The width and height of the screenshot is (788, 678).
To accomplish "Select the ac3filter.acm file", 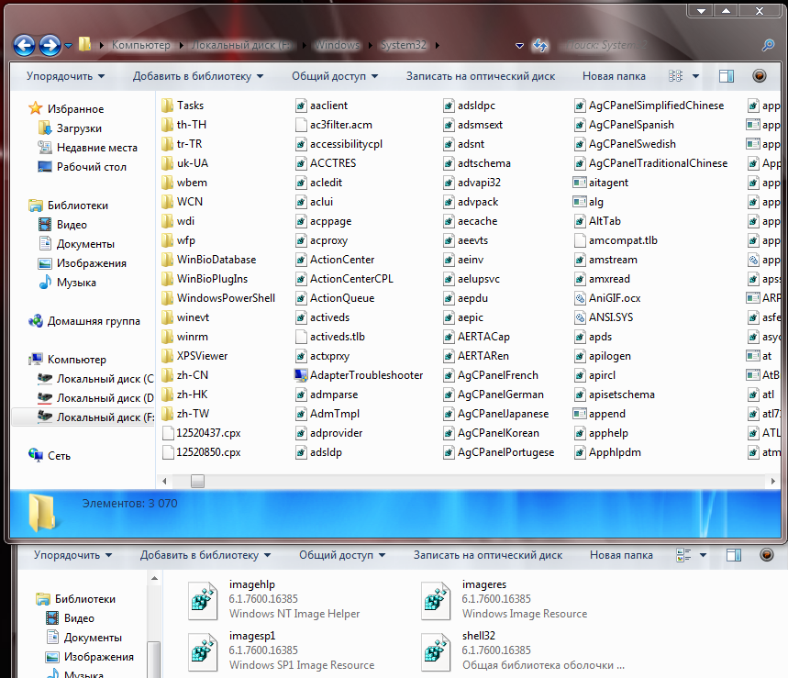I will pyautogui.click(x=334, y=125).
